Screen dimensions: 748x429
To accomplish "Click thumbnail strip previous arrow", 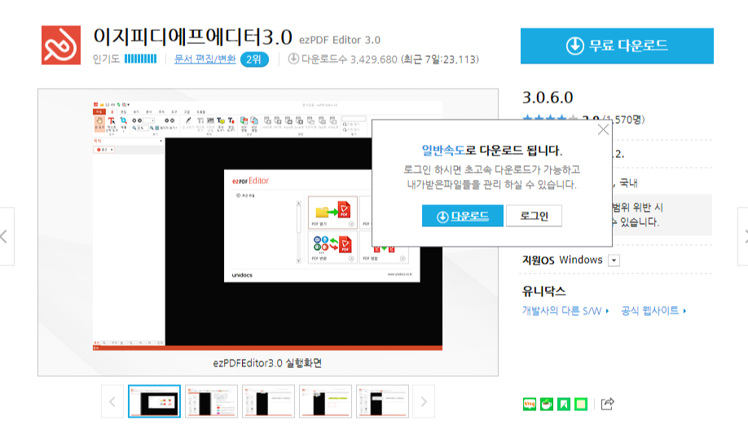I will coord(112,402).
